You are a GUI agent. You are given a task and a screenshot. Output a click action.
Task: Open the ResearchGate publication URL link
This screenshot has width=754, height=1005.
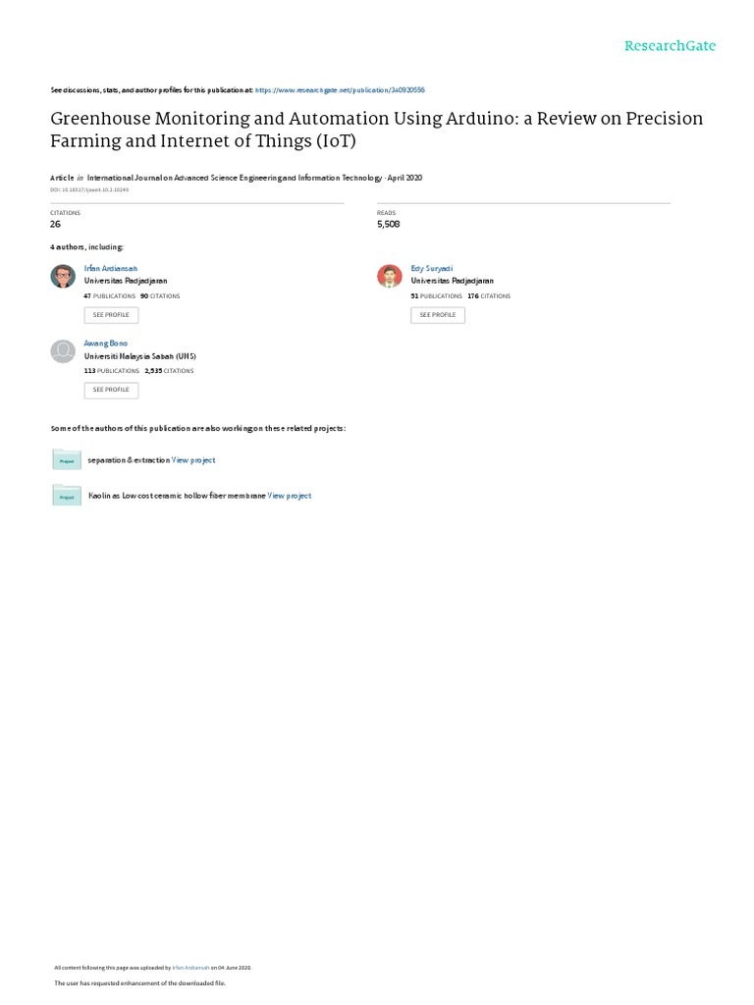pos(340,89)
